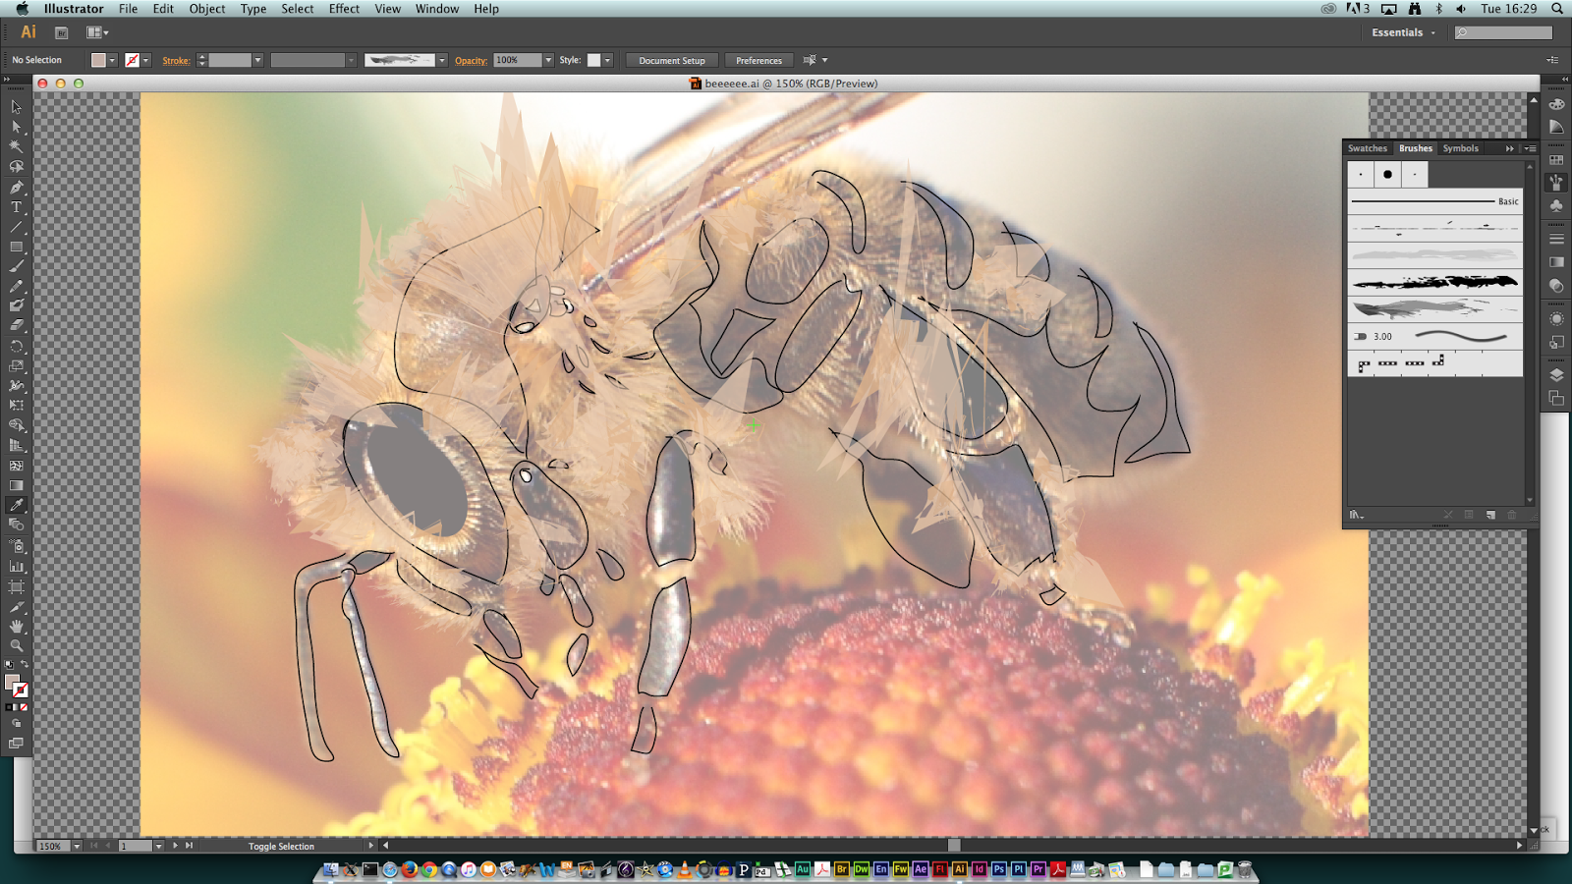Select the Rotate tool
The width and height of the screenshot is (1572, 884).
pyautogui.click(x=16, y=346)
